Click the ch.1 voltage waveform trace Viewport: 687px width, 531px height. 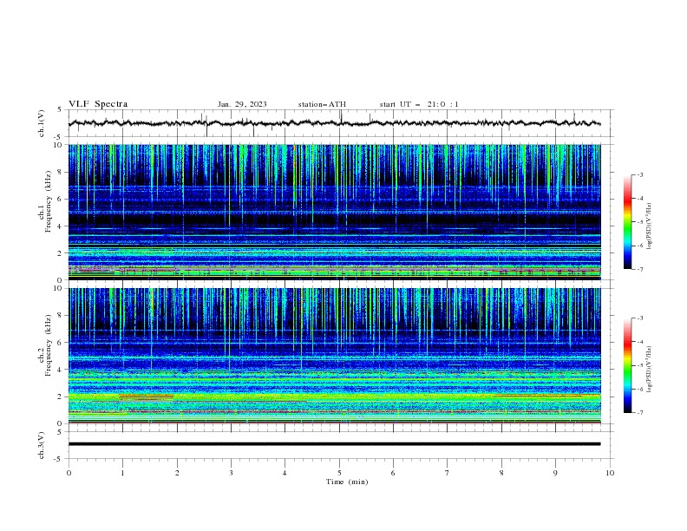[x=334, y=123]
